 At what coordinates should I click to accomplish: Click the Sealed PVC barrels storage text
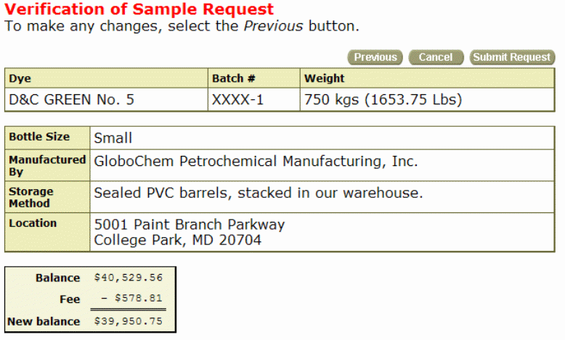click(258, 193)
